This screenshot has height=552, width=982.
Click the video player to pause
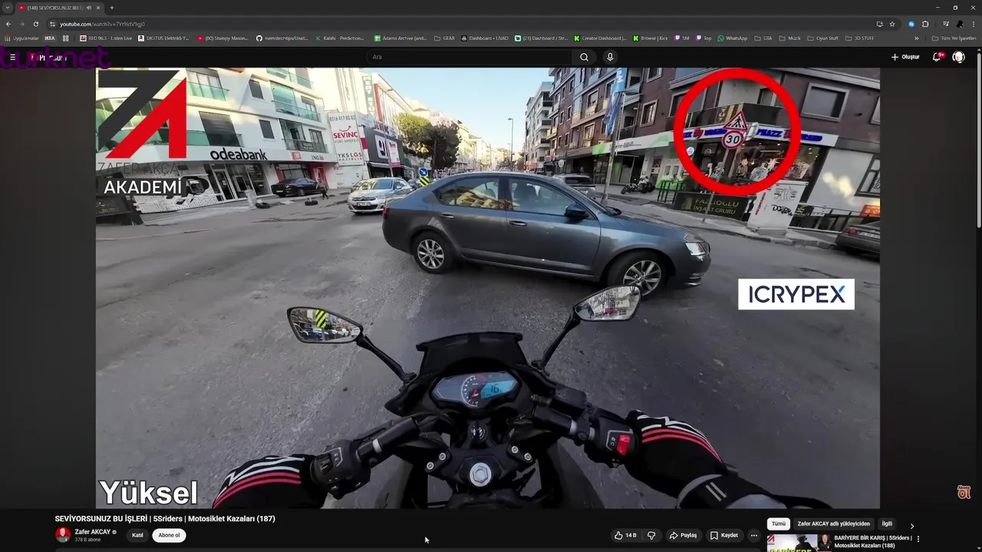pos(488,287)
